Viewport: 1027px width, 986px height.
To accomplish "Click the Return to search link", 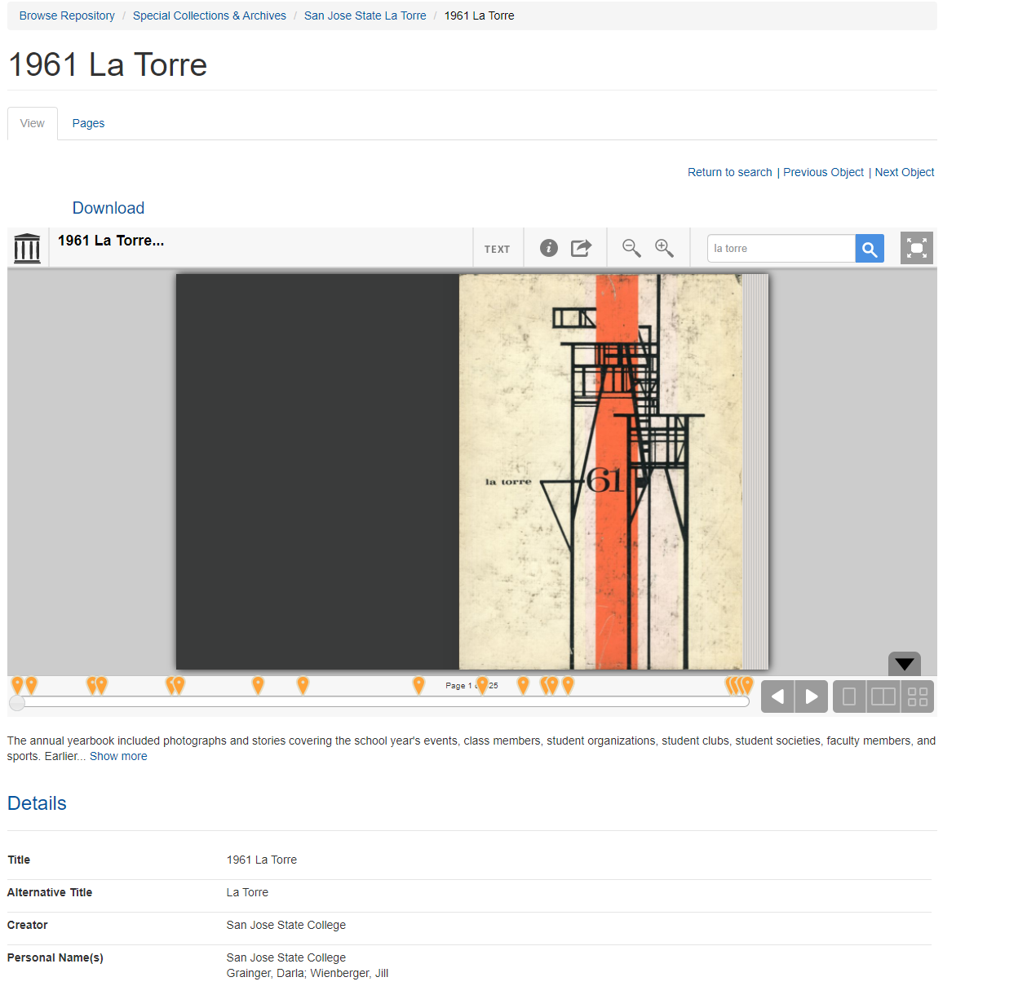I will [x=730, y=172].
